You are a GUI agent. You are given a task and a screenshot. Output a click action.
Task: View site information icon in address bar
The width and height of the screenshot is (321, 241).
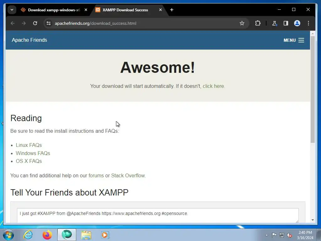pyautogui.click(x=49, y=23)
